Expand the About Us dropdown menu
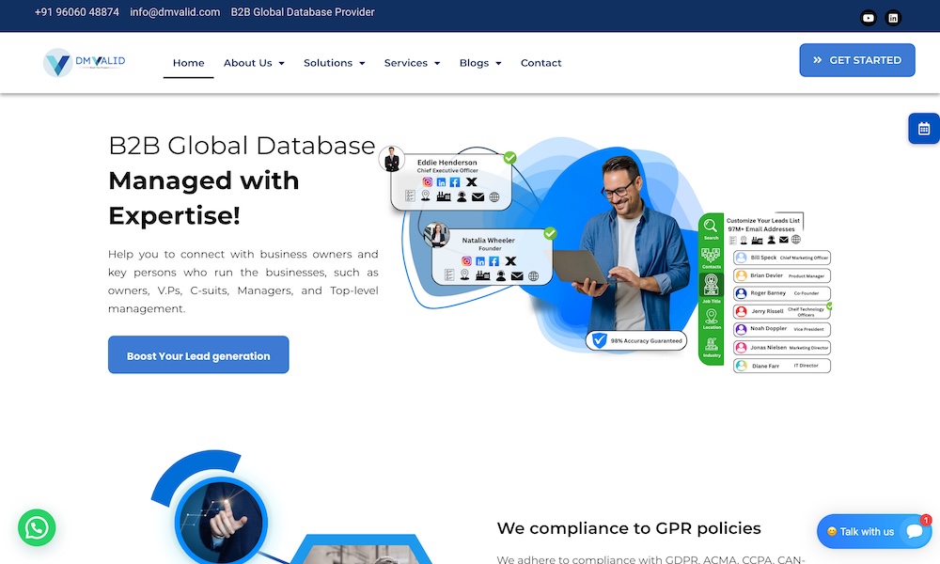The height and width of the screenshot is (564, 940). click(254, 63)
